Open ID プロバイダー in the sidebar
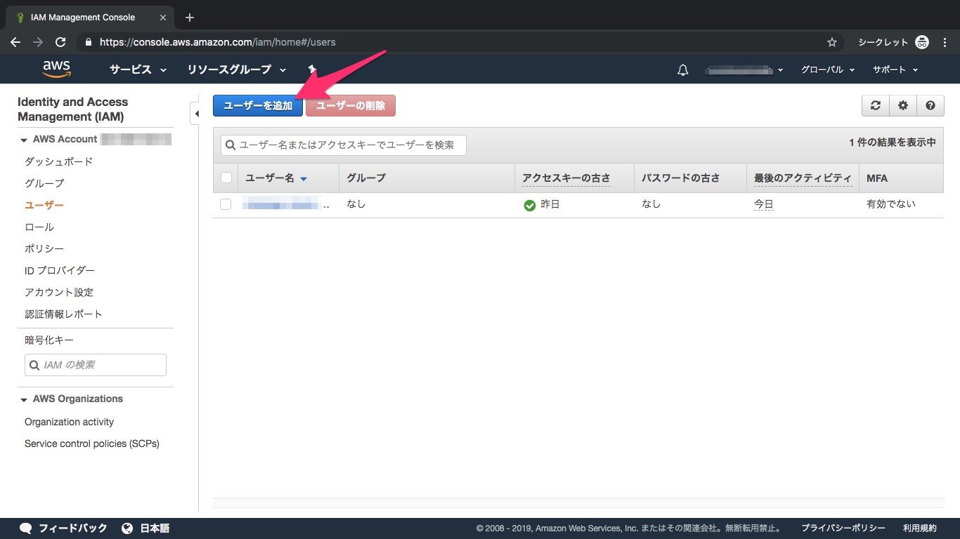This screenshot has width=960, height=539. [60, 270]
